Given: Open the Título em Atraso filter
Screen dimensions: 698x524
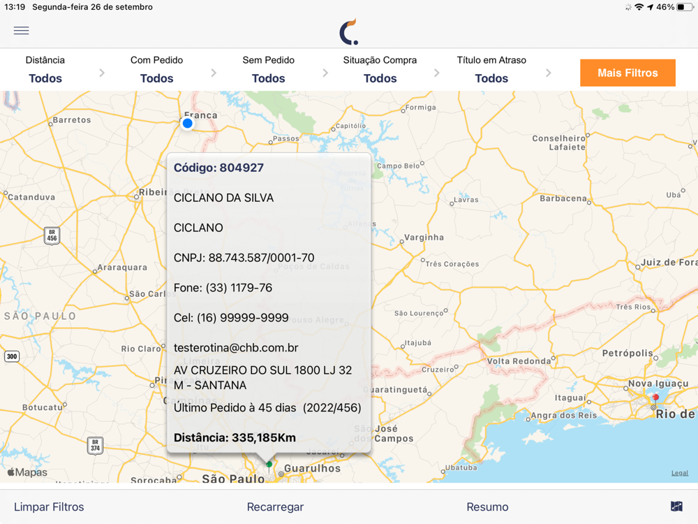Looking at the screenshot, I should coord(491,70).
